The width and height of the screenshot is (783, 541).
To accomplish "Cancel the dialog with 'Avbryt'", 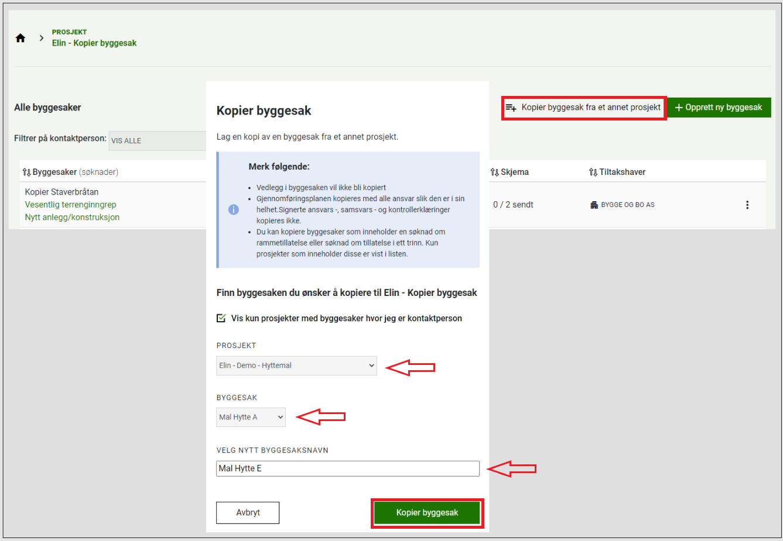I will click(248, 512).
